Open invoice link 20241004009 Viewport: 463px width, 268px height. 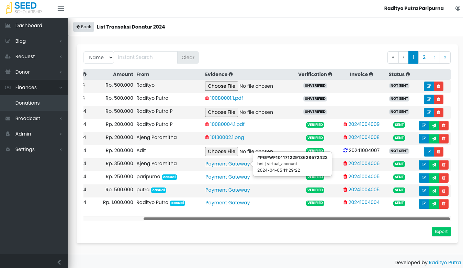364,124
